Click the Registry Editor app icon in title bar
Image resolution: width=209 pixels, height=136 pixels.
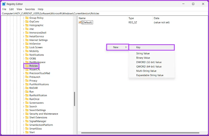pos(4,4)
